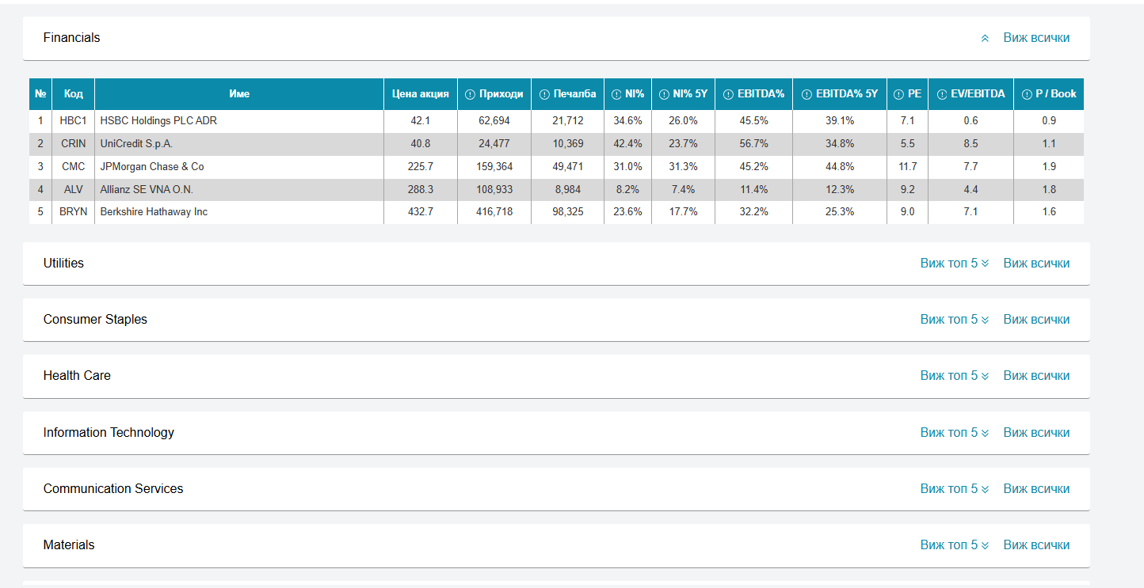Click info icon beside EBITDA% 5Y header
1144x588 pixels.
(807, 94)
